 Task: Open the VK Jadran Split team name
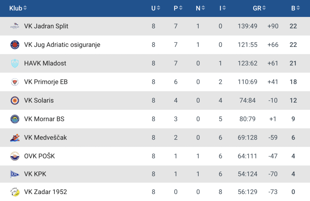point(46,26)
